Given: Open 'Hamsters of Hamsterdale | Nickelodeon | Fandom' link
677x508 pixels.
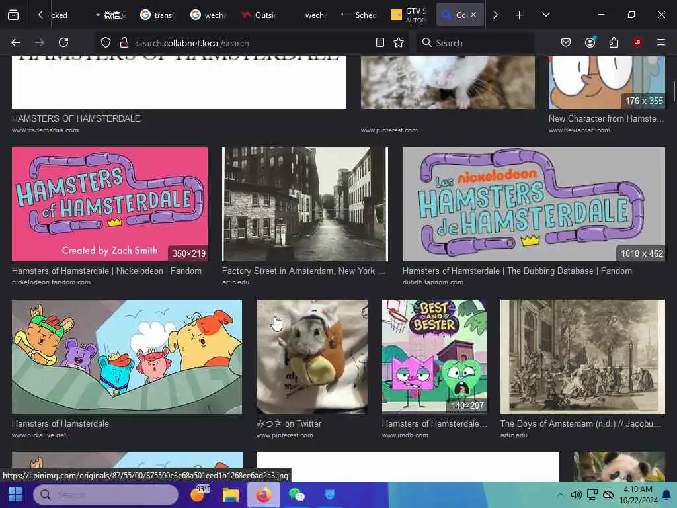Looking at the screenshot, I should pyautogui.click(x=106, y=271).
